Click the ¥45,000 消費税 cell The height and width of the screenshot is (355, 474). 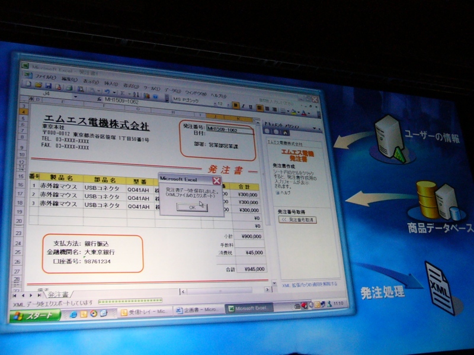(x=249, y=253)
